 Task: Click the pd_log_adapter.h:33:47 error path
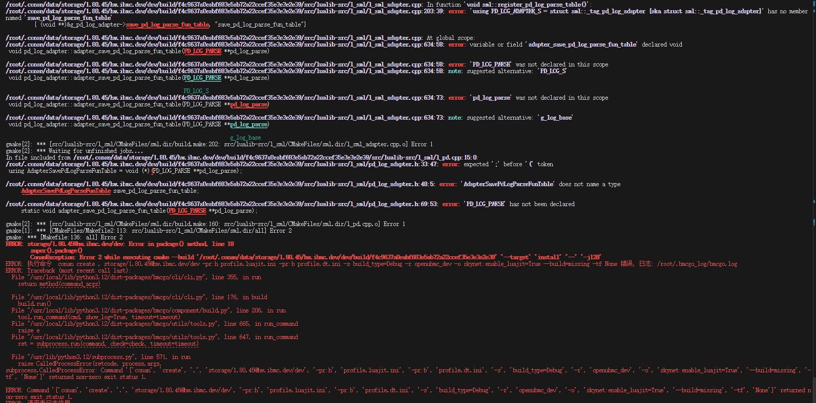tap(221, 164)
